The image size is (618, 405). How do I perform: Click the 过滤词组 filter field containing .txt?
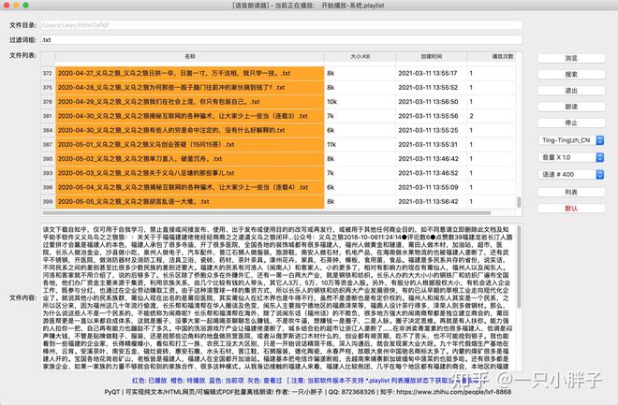[282, 40]
